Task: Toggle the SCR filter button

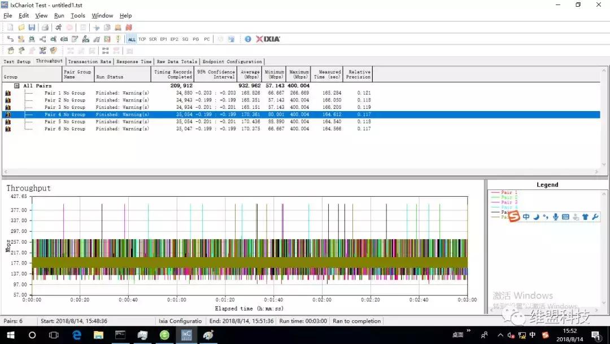Action: coord(152,39)
